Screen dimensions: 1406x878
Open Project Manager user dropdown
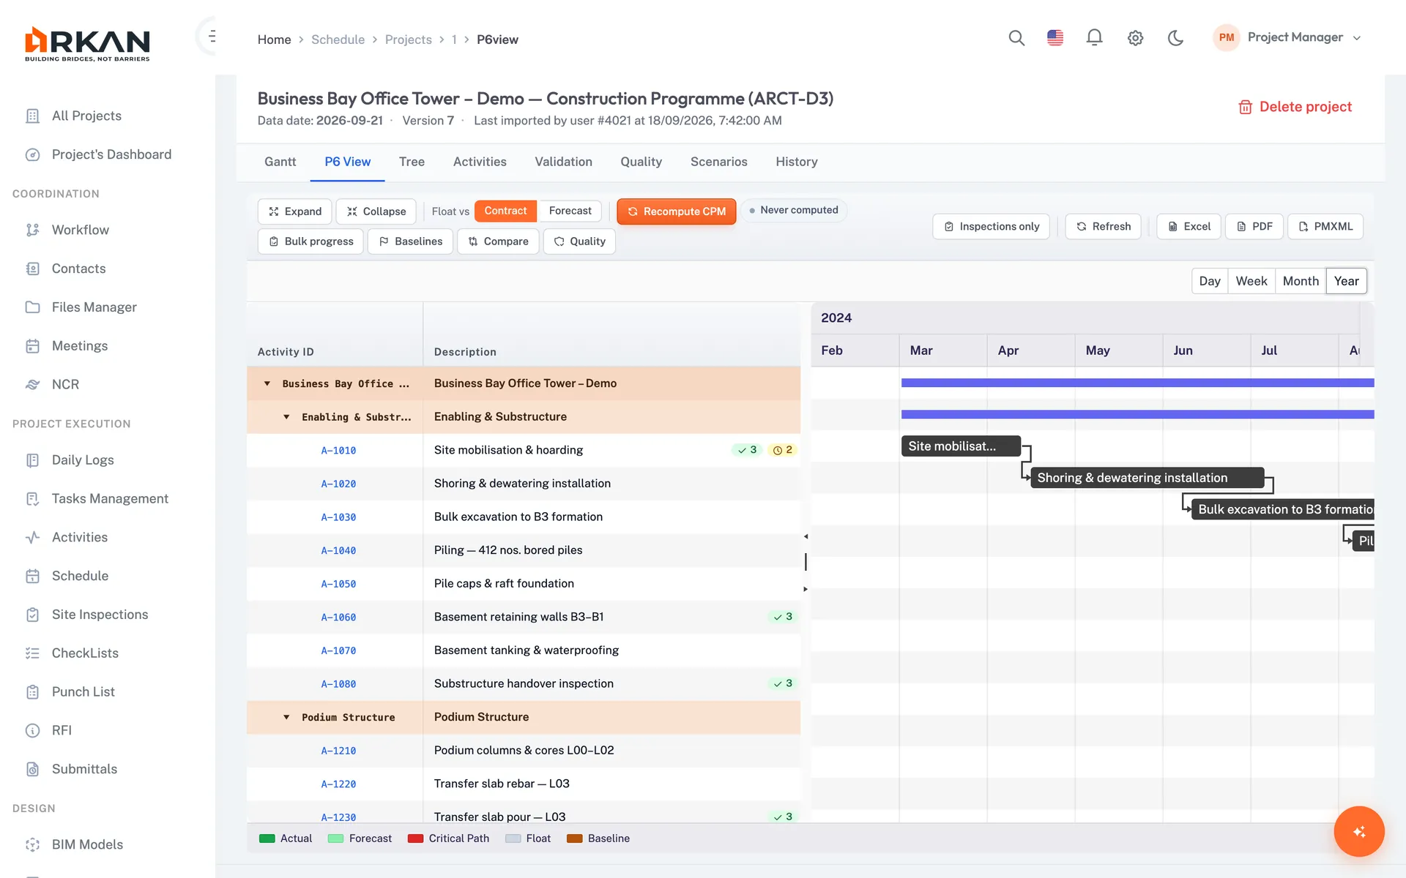click(1287, 37)
